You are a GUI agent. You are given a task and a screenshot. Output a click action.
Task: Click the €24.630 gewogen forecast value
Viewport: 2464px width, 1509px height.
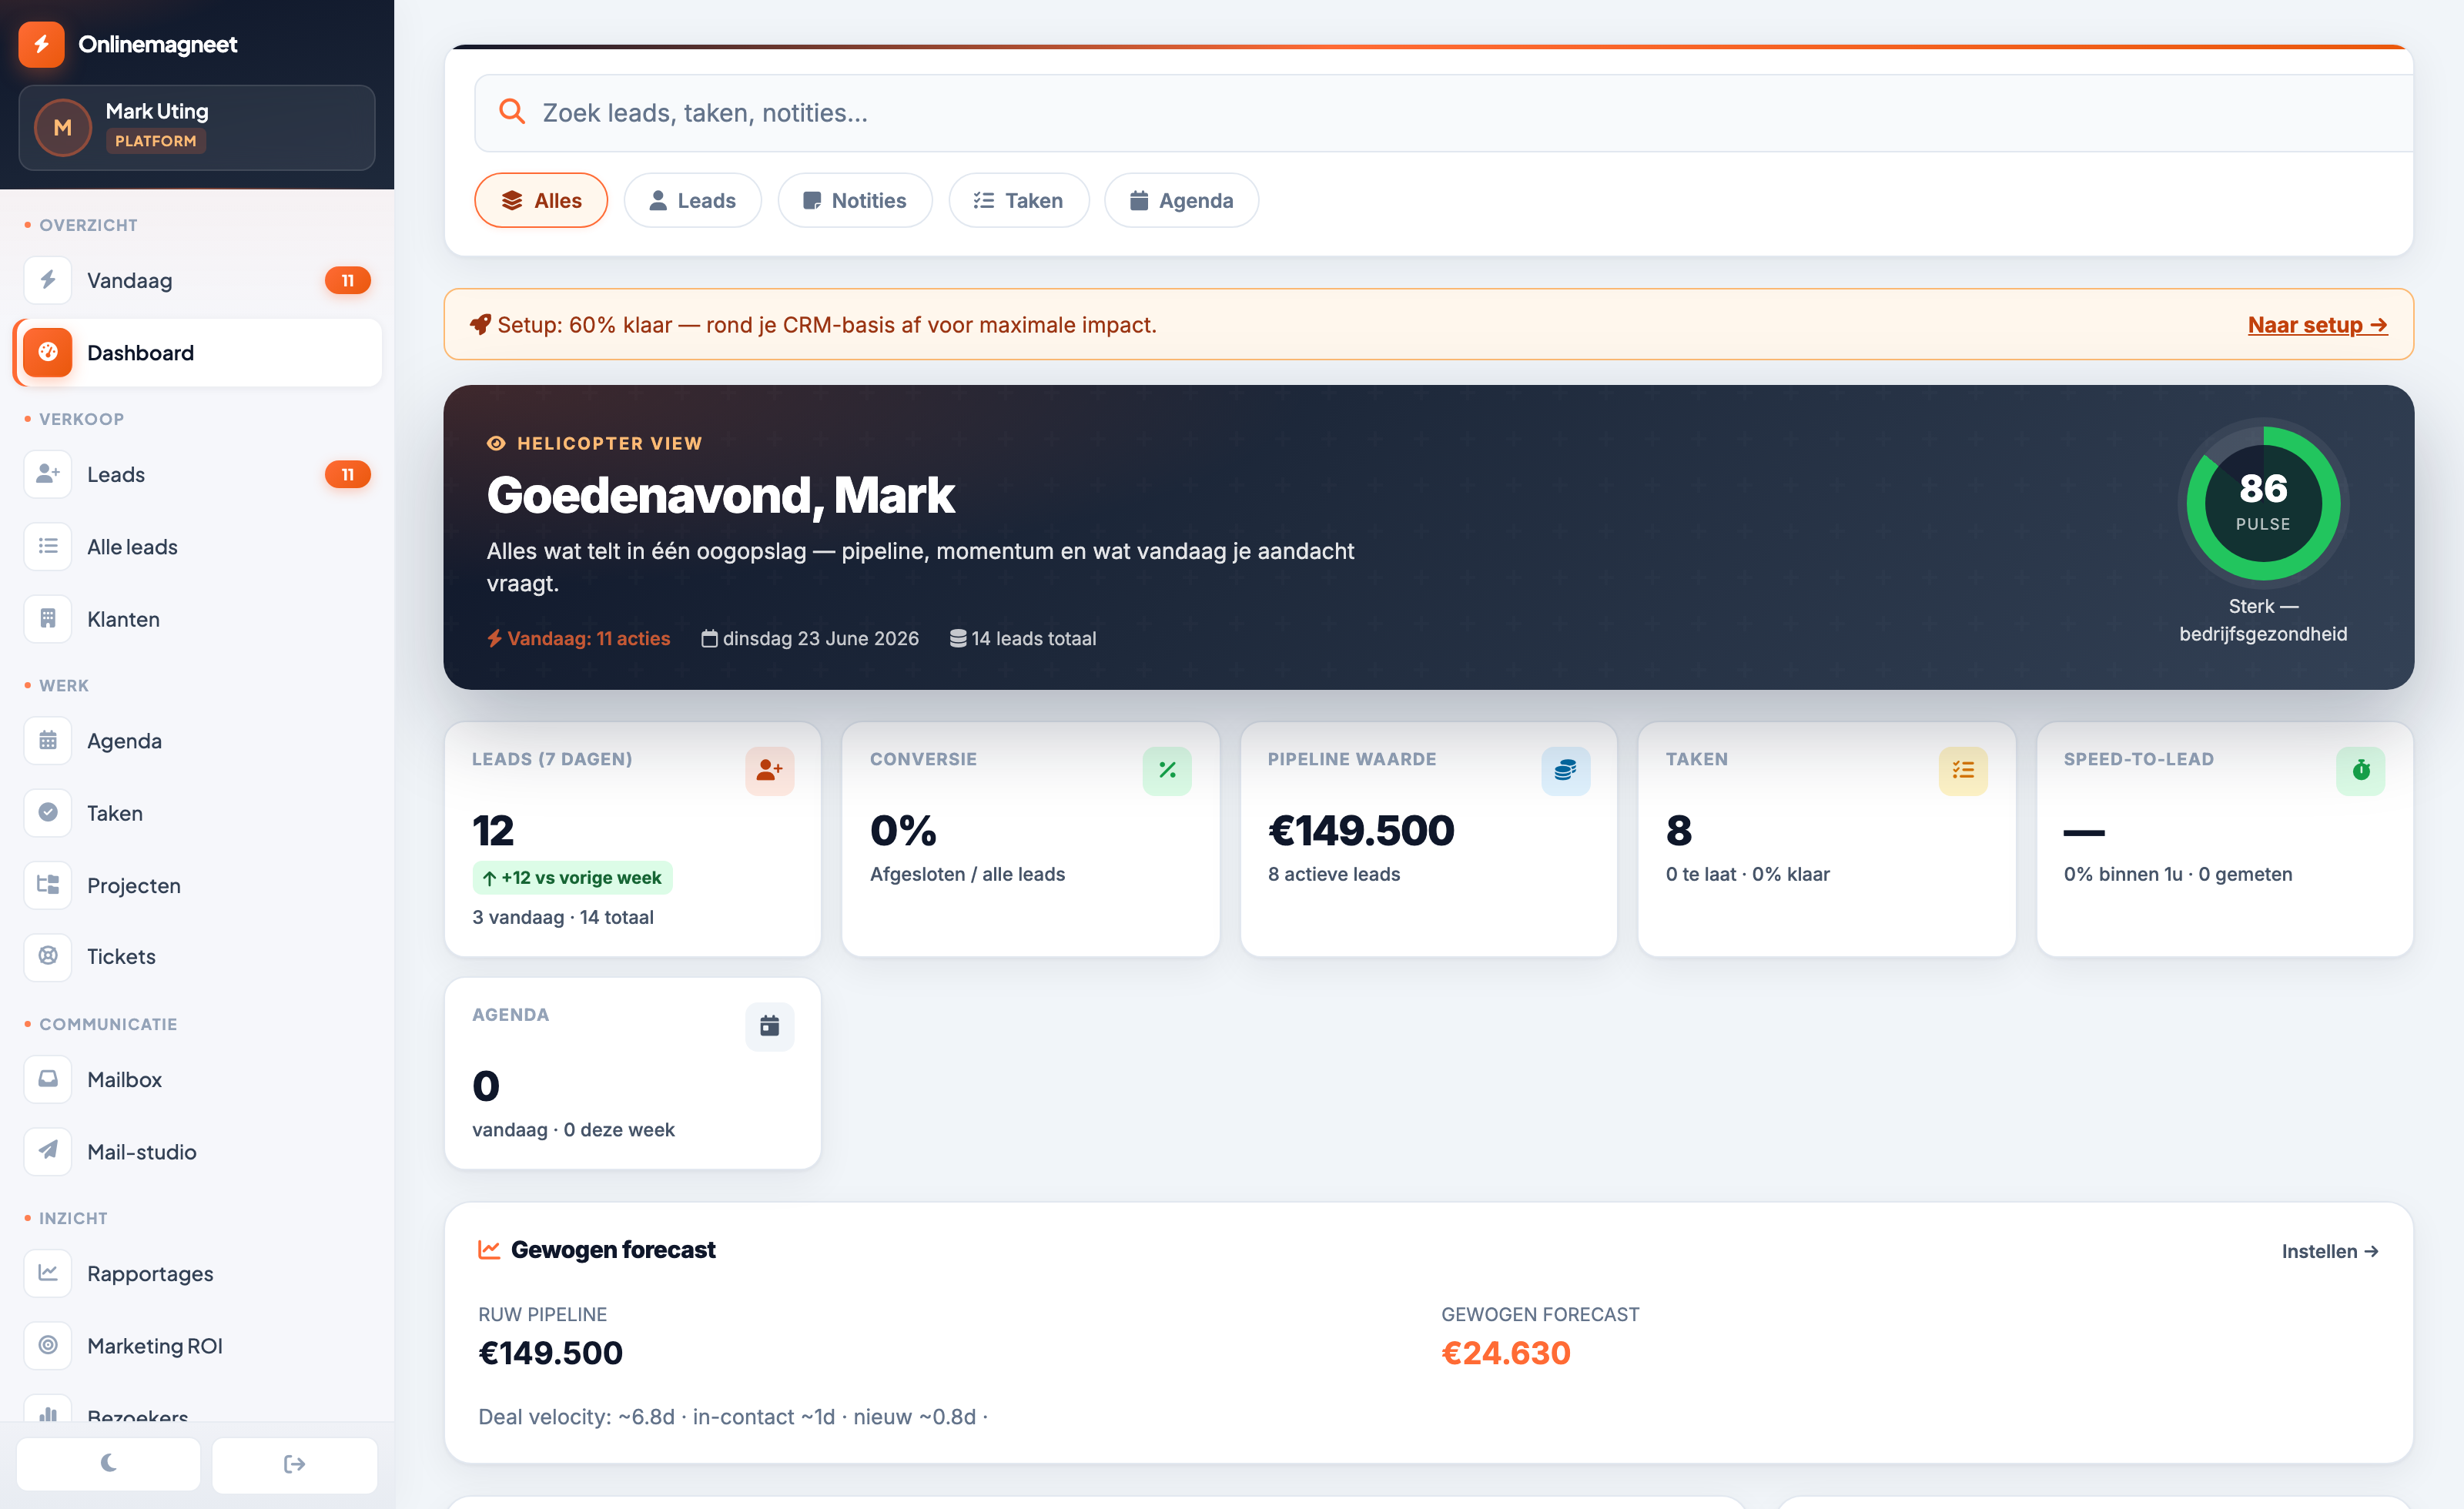(1505, 1353)
